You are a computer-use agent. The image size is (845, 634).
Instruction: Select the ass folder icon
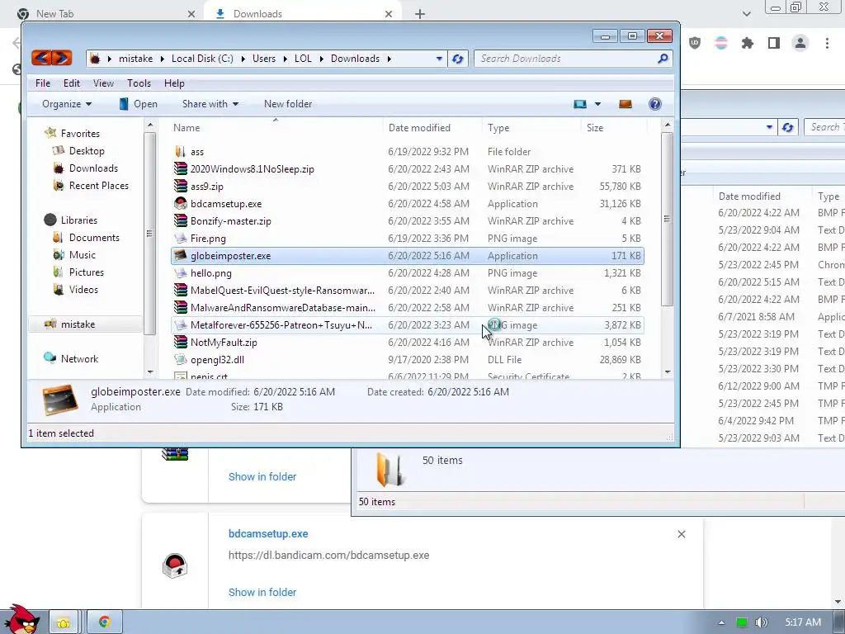coord(181,152)
